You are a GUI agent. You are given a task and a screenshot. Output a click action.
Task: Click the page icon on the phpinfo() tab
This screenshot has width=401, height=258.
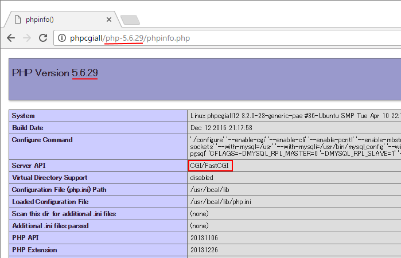18,19
